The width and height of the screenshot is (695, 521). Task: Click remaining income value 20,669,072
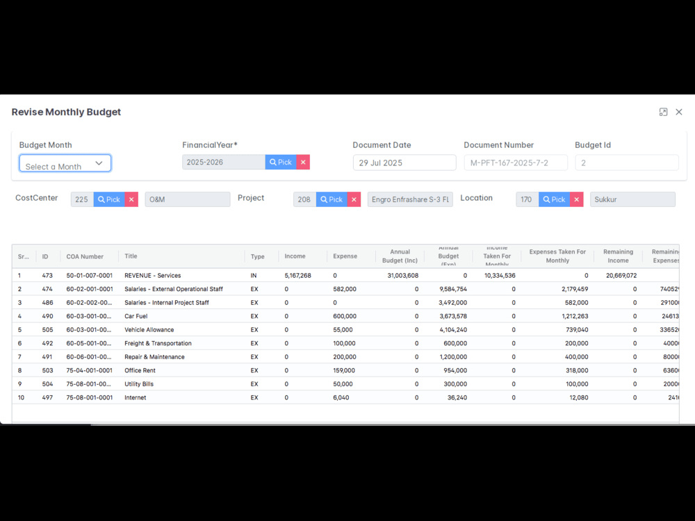621,276
